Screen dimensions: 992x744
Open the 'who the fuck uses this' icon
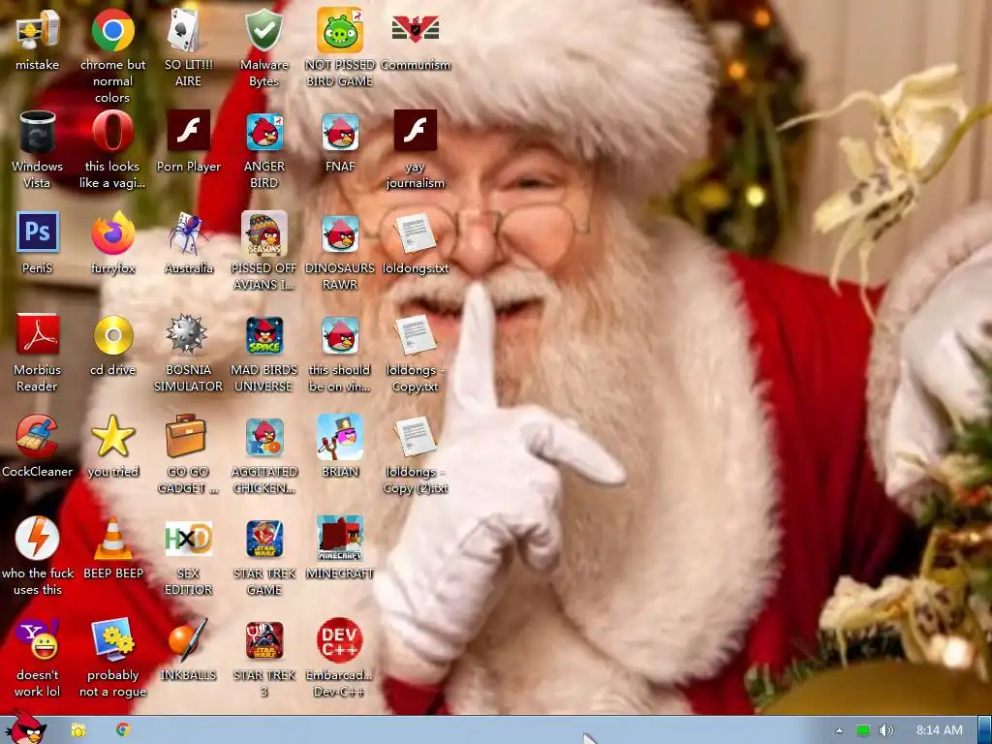(x=38, y=538)
